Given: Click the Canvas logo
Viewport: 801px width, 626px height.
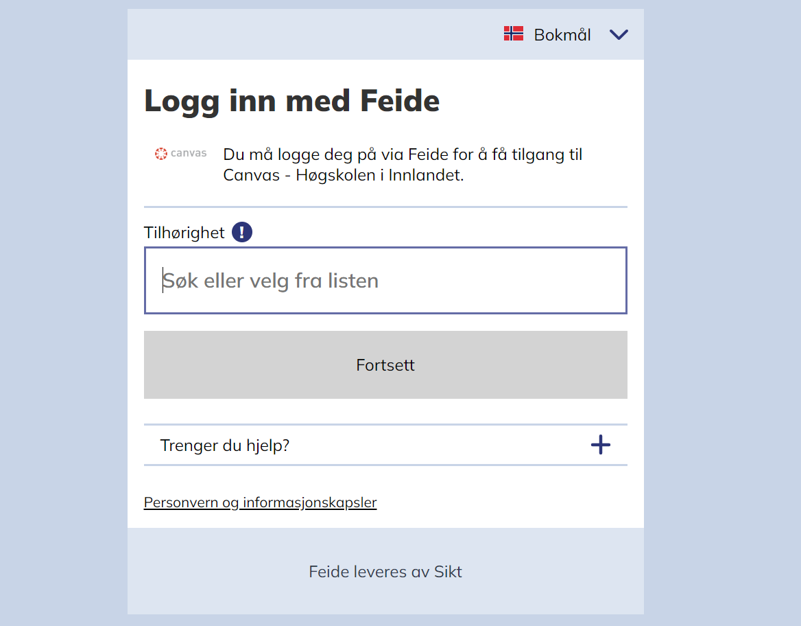Looking at the screenshot, I should pyautogui.click(x=180, y=154).
